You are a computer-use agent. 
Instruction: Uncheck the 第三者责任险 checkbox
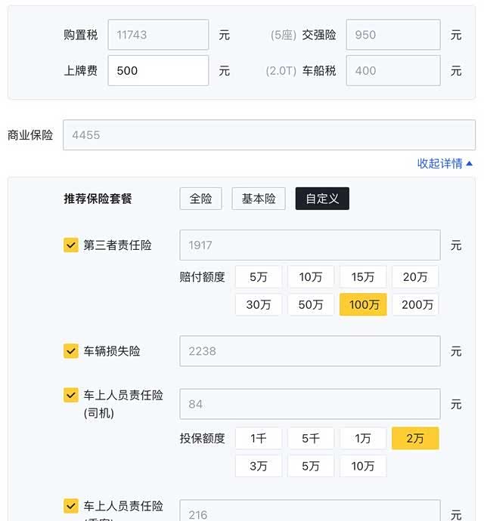click(x=71, y=245)
